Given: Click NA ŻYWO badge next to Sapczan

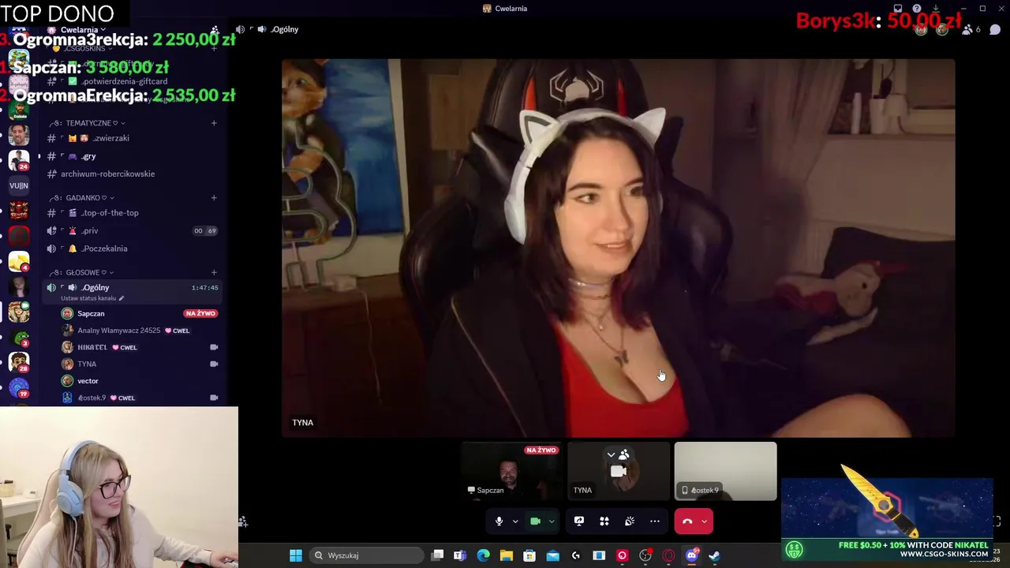Looking at the screenshot, I should (x=200, y=313).
